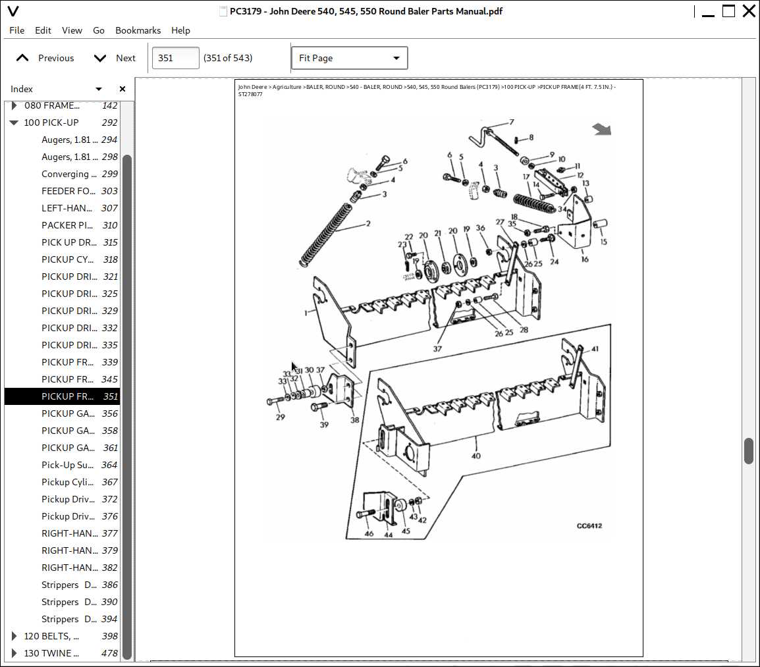Expand the 130 TWINE index section
This screenshot has width=760, height=667.
(x=14, y=653)
